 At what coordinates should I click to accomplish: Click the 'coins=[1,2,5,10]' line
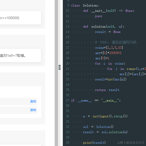109,48
